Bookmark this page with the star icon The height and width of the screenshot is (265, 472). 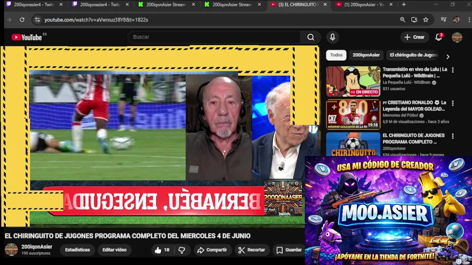point(426,20)
